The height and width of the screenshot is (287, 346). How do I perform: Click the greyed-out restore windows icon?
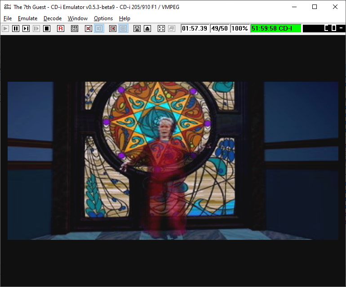coord(172,28)
